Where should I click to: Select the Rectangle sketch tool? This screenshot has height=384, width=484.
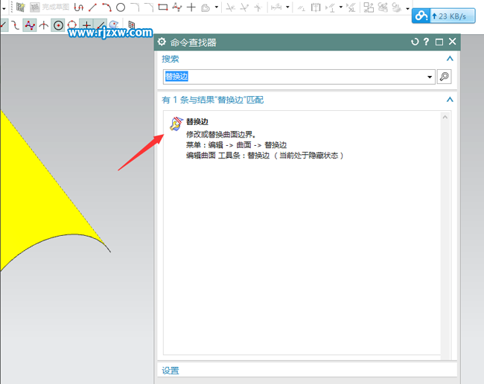(163, 7)
